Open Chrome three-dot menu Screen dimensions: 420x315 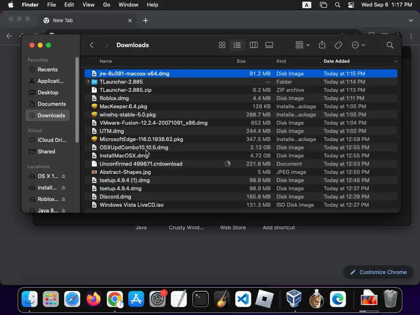pos(411,36)
